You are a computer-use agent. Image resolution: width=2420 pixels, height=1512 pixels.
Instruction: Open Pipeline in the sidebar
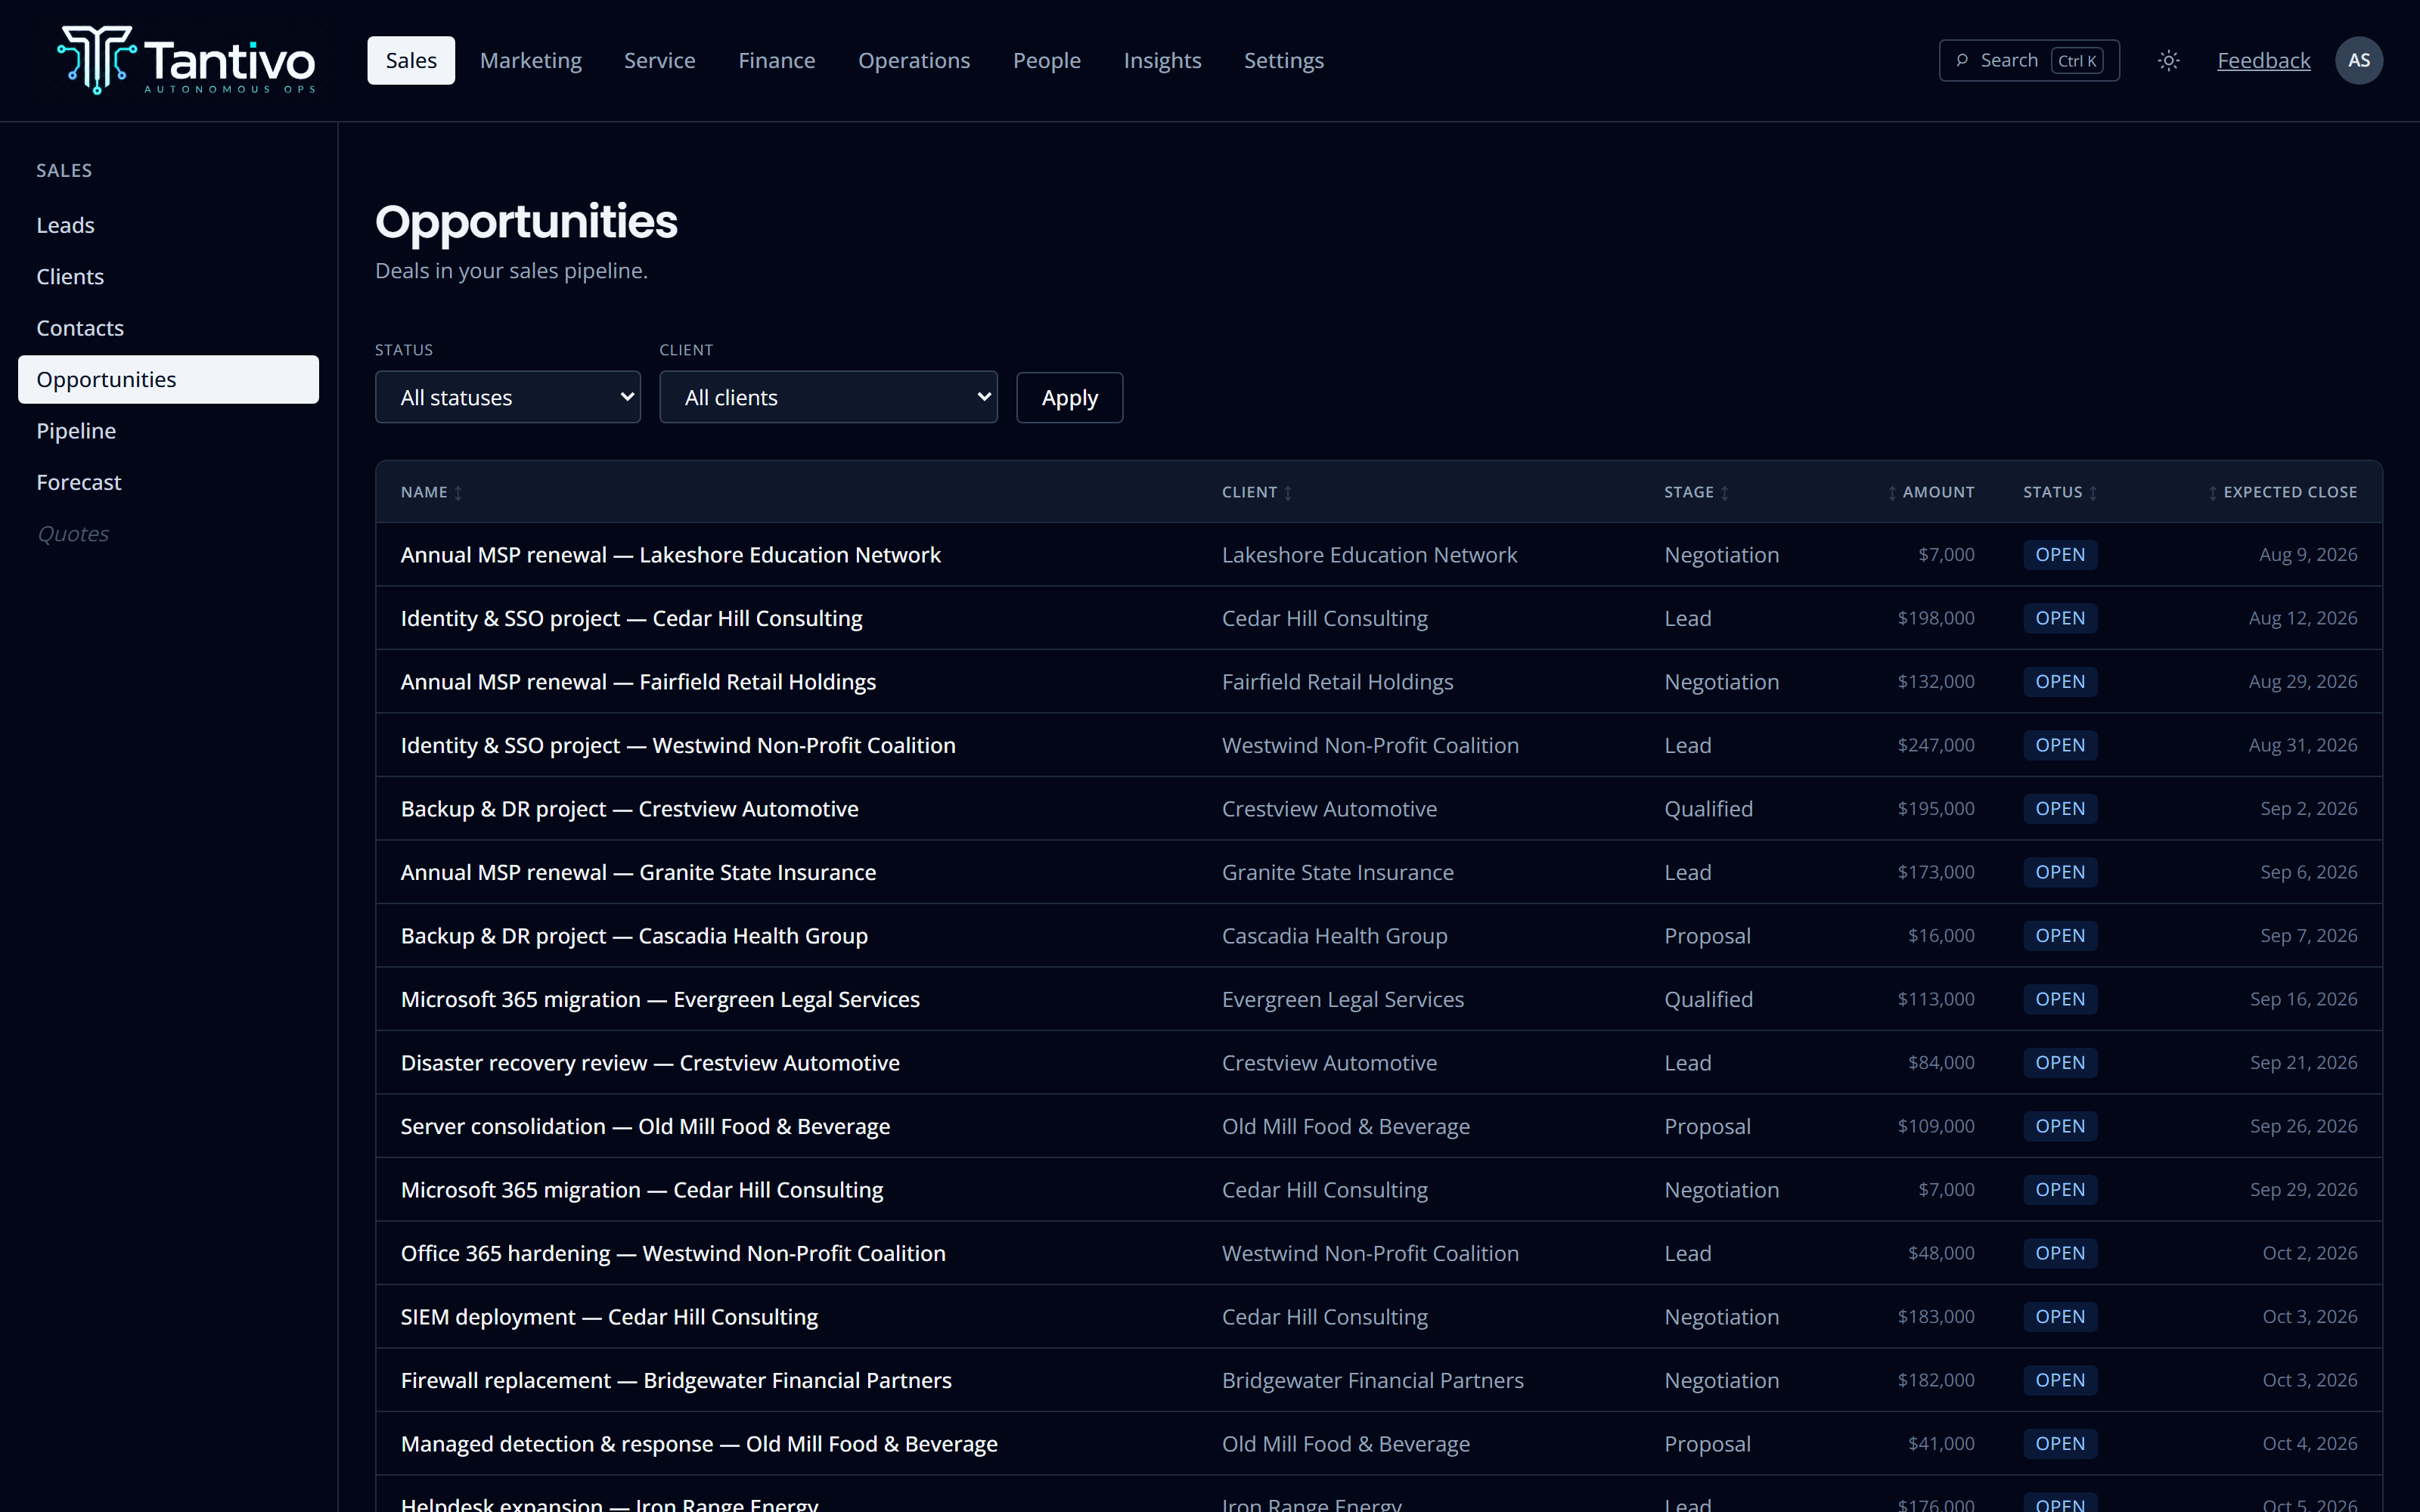(x=168, y=431)
